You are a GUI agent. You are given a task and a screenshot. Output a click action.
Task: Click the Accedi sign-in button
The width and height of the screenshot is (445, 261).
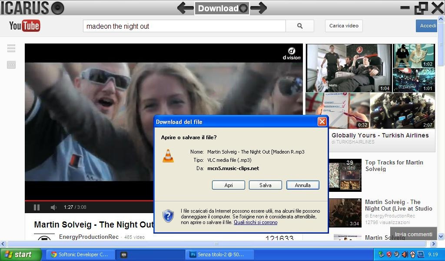[427, 26]
